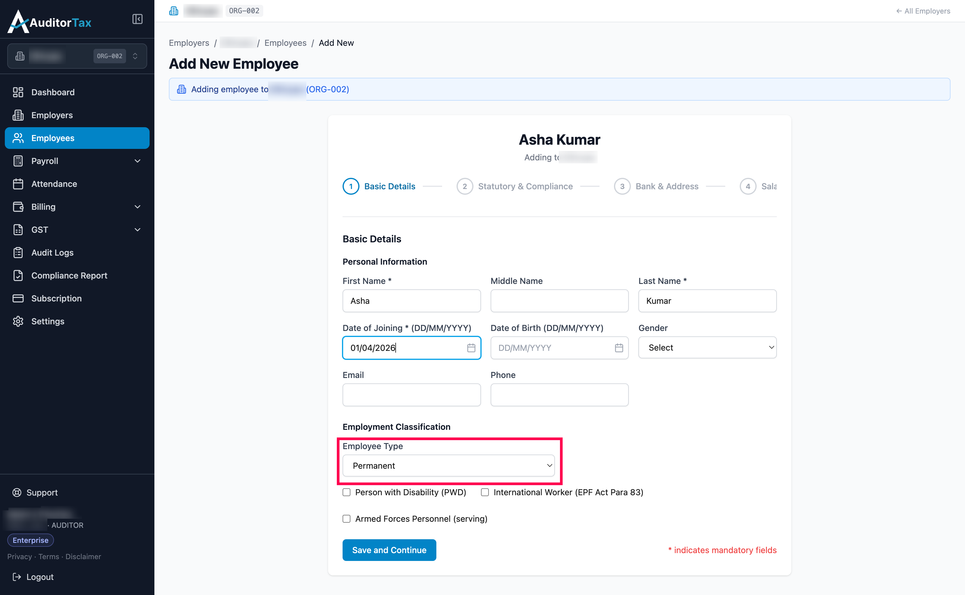Viewport: 965px width, 595px height.
Task: Click Employers breadcrumb link
Action: 189,43
